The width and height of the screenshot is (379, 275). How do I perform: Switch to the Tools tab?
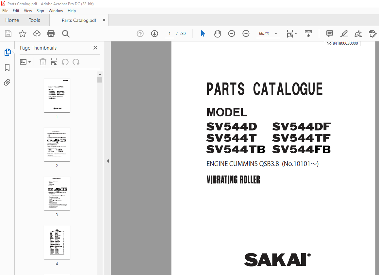click(34, 20)
